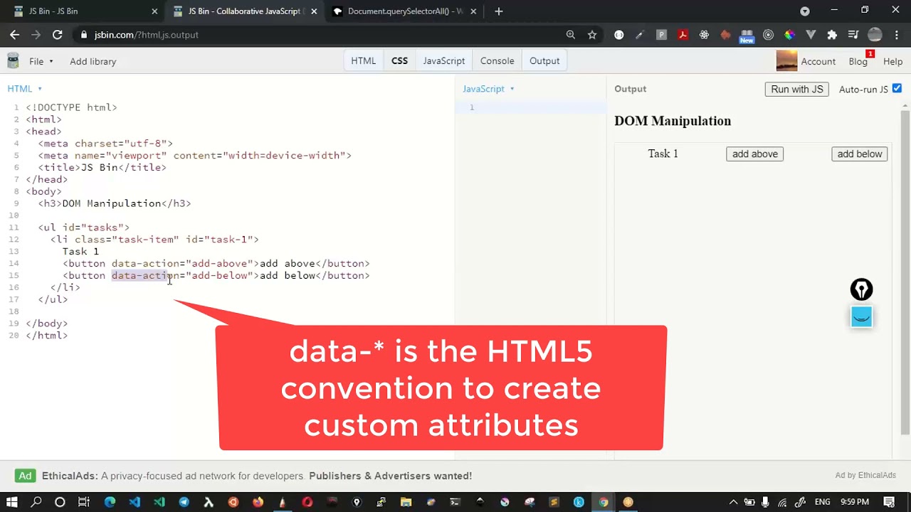The width and height of the screenshot is (911, 512).
Task: Open Firefox from the taskbar
Action: click(x=258, y=502)
